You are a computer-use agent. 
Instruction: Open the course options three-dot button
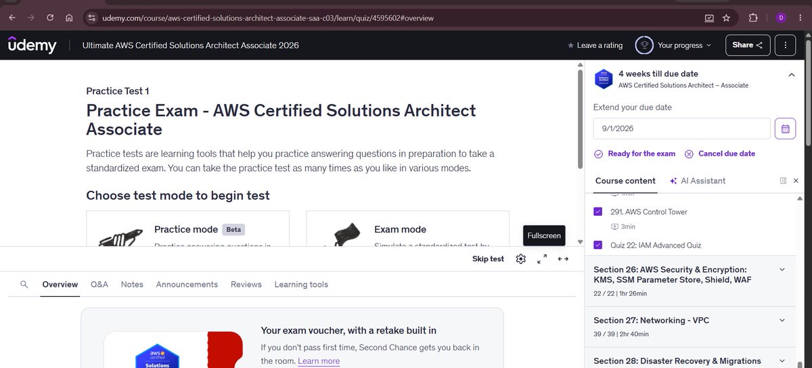point(785,45)
